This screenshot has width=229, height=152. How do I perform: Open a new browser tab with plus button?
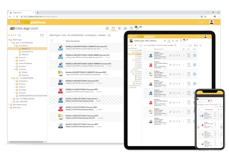(38, 13)
